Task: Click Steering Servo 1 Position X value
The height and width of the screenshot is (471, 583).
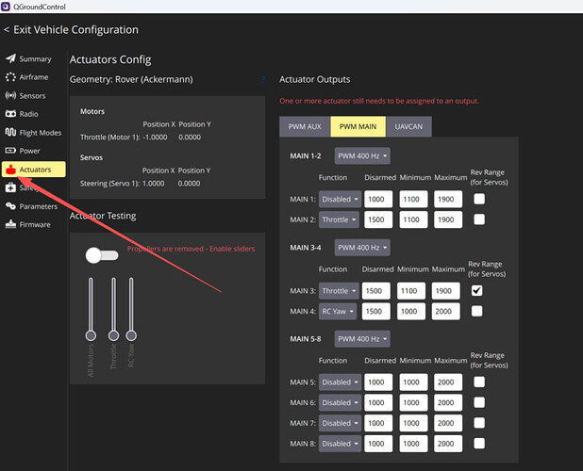Action: (153, 184)
